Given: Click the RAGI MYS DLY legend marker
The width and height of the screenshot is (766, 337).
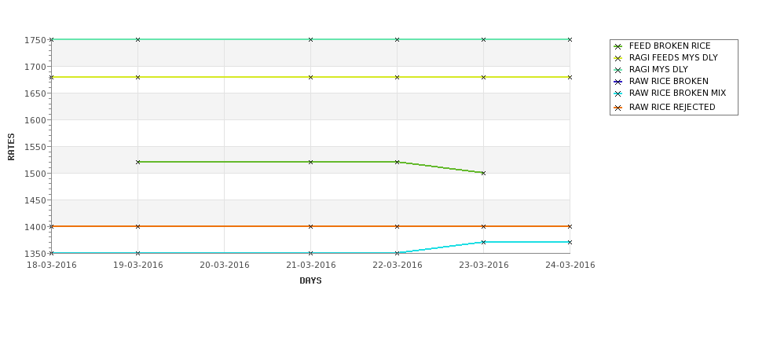Looking at the screenshot, I should coord(618,70).
